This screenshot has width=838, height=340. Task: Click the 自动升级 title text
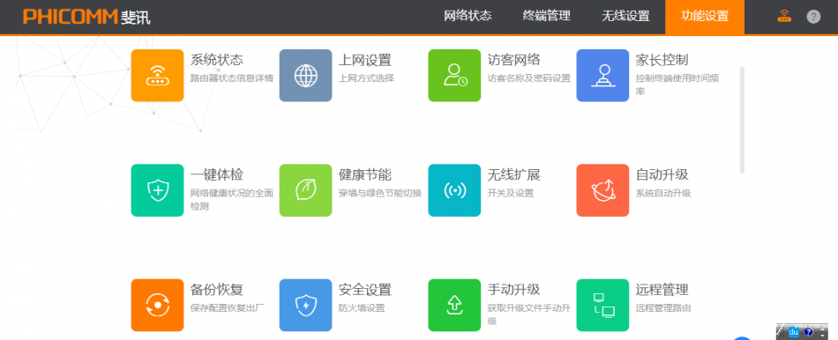coord(662,174)
